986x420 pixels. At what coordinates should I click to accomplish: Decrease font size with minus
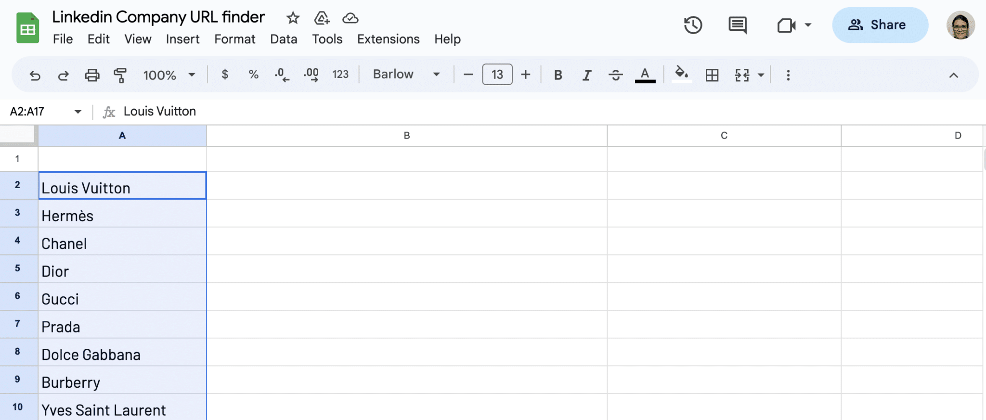468,75
